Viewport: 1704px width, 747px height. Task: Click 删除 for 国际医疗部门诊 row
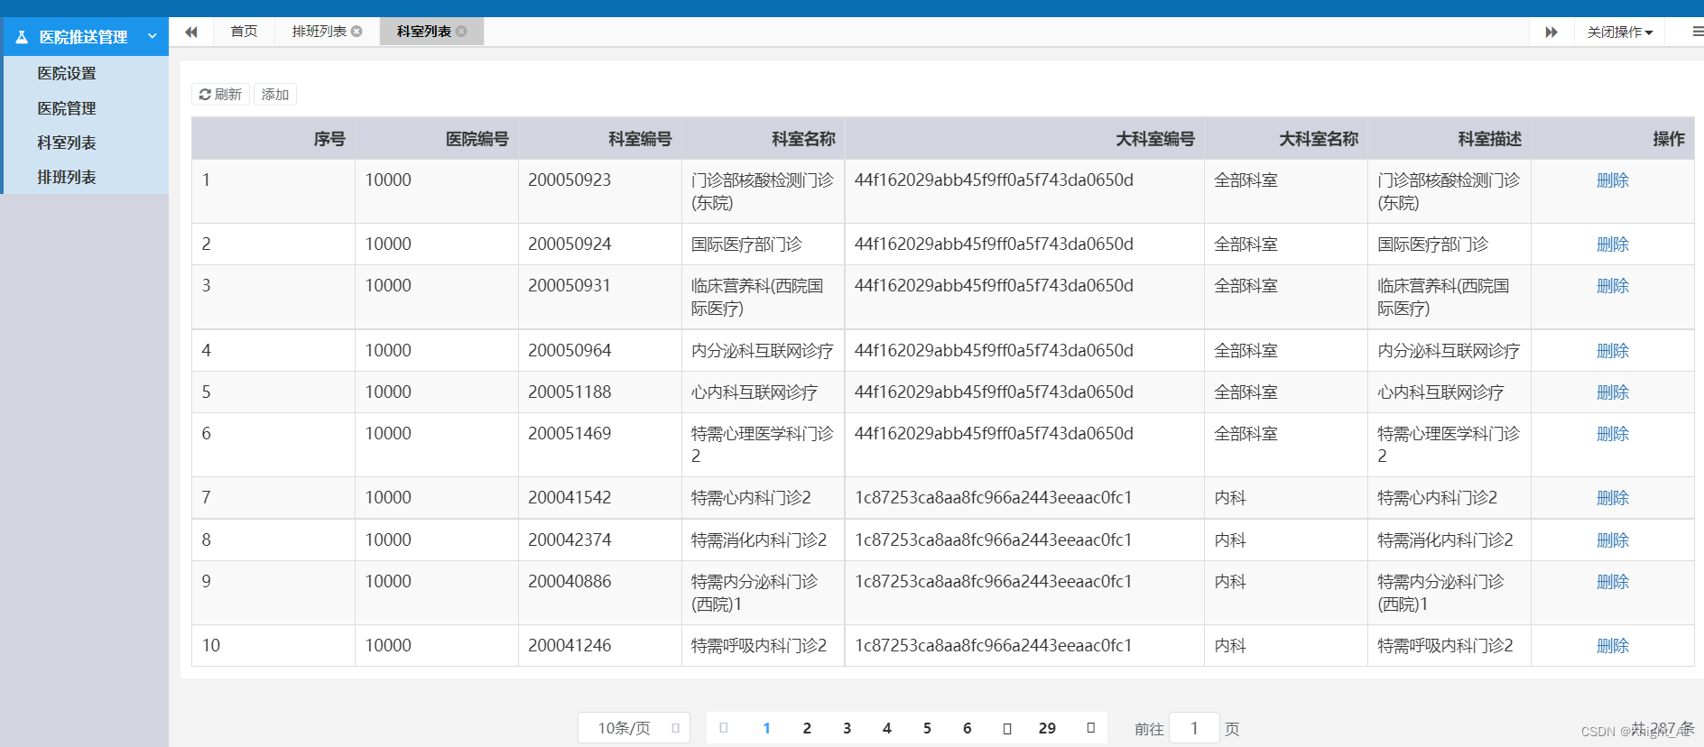coord(1612,244)
